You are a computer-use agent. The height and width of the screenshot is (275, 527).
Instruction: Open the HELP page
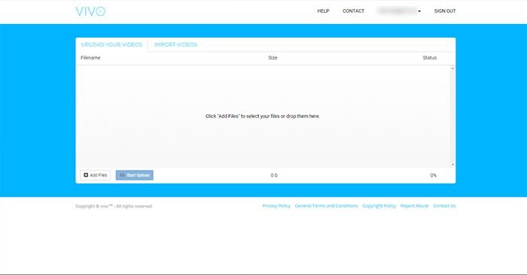point(323,11)
